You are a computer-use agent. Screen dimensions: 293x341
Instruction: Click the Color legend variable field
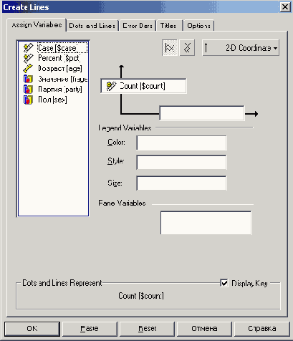(x=181, y=143)
